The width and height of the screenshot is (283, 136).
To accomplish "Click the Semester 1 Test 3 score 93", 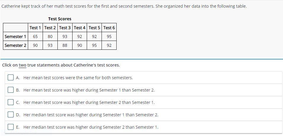I will pos(65,37).
